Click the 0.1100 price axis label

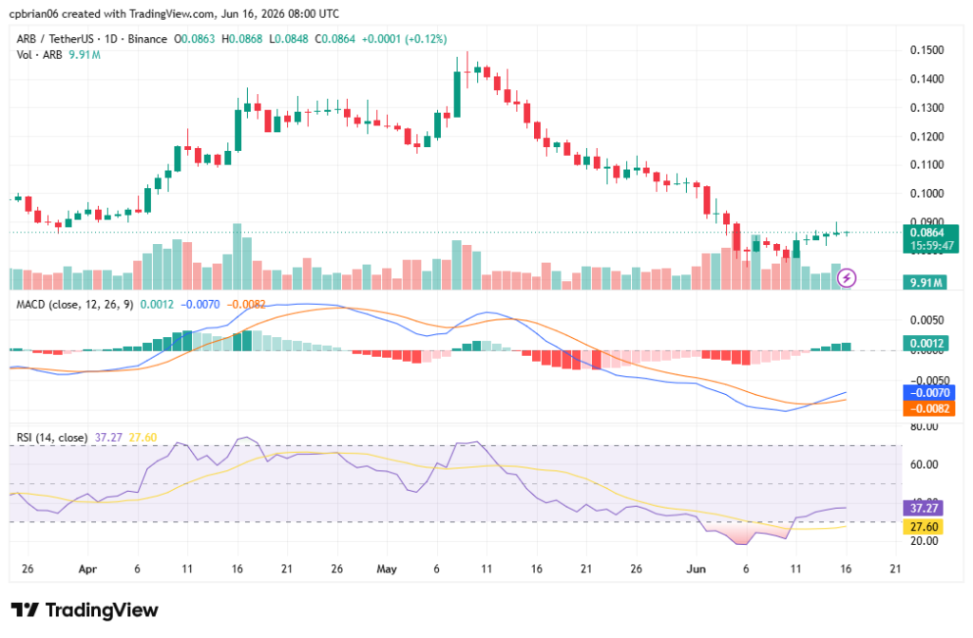pos(927,165)
